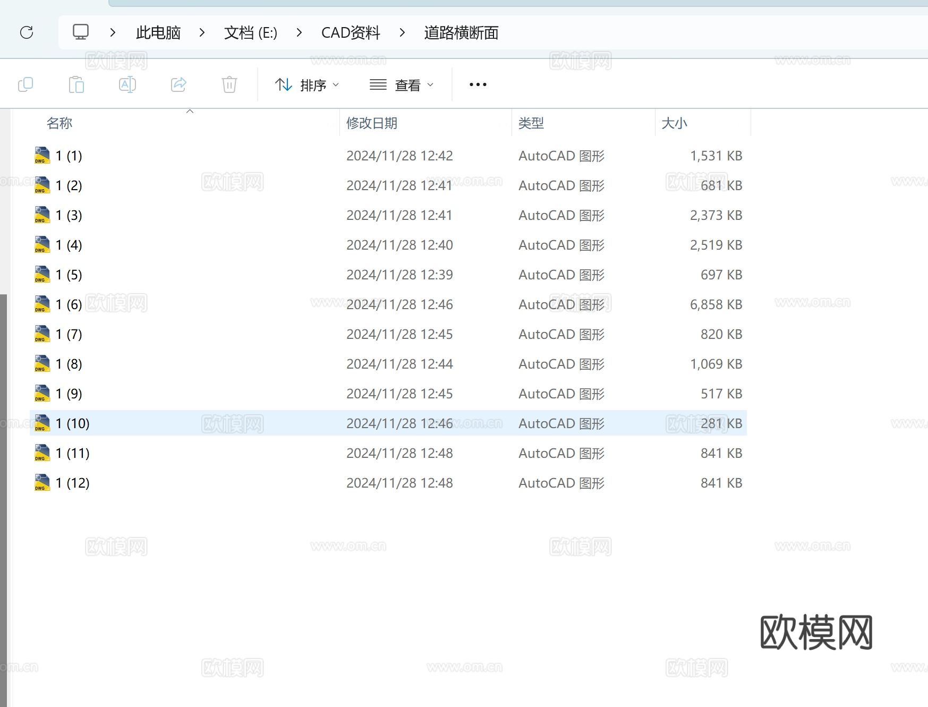Image resolution: width=928 pixels, height=707 pixels.
Task: Click the DWG icon of file 1 (3)
Action: click(42, 215)
